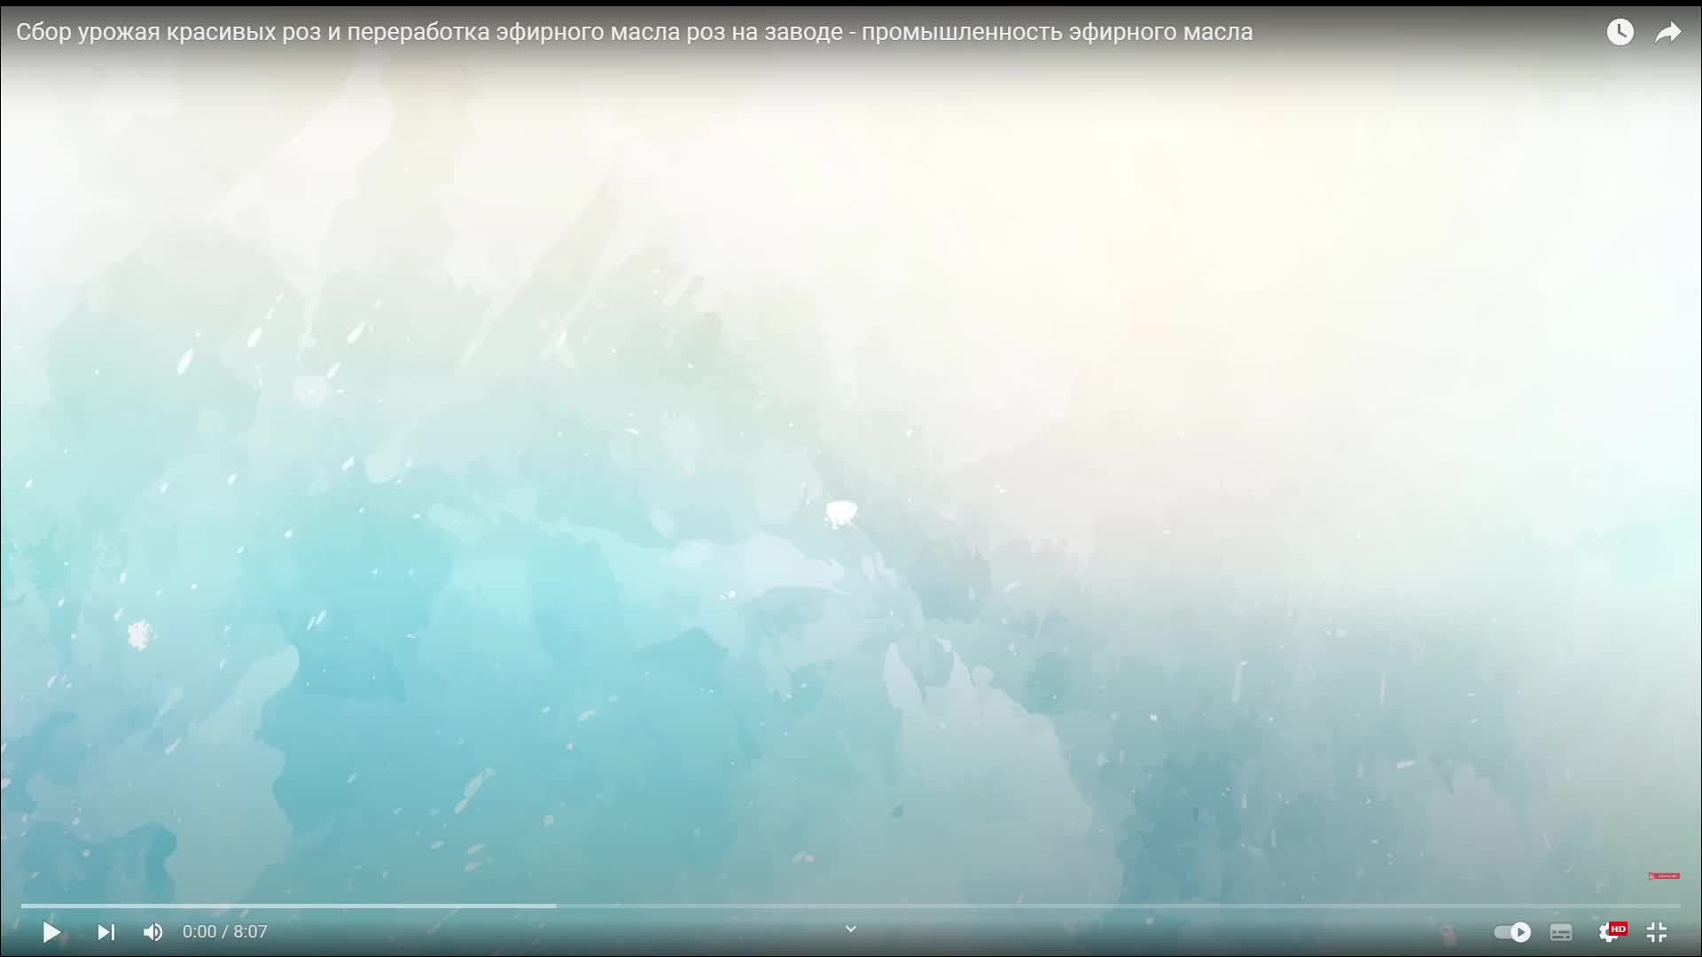Click the red HD quality badge

click(1619, 928)
